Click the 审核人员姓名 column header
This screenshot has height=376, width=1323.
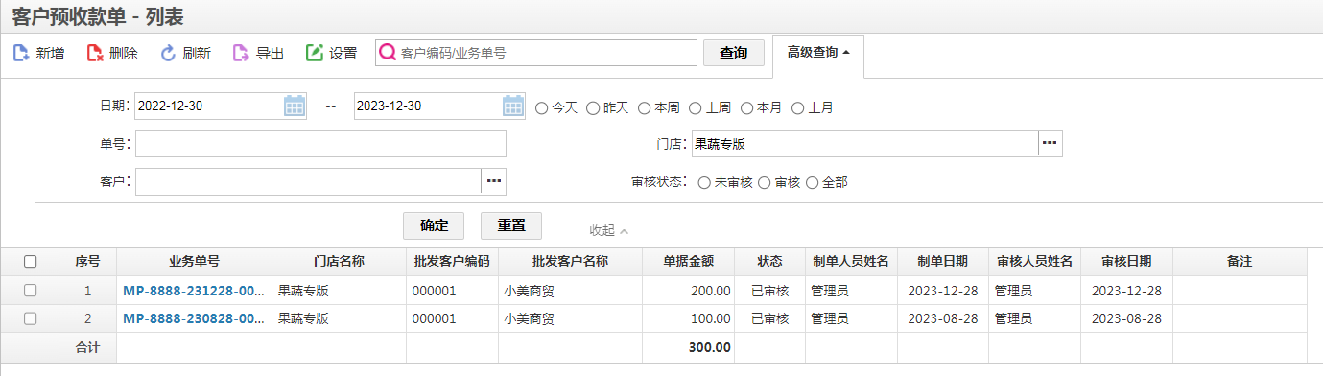click(x=1035, y=261)
